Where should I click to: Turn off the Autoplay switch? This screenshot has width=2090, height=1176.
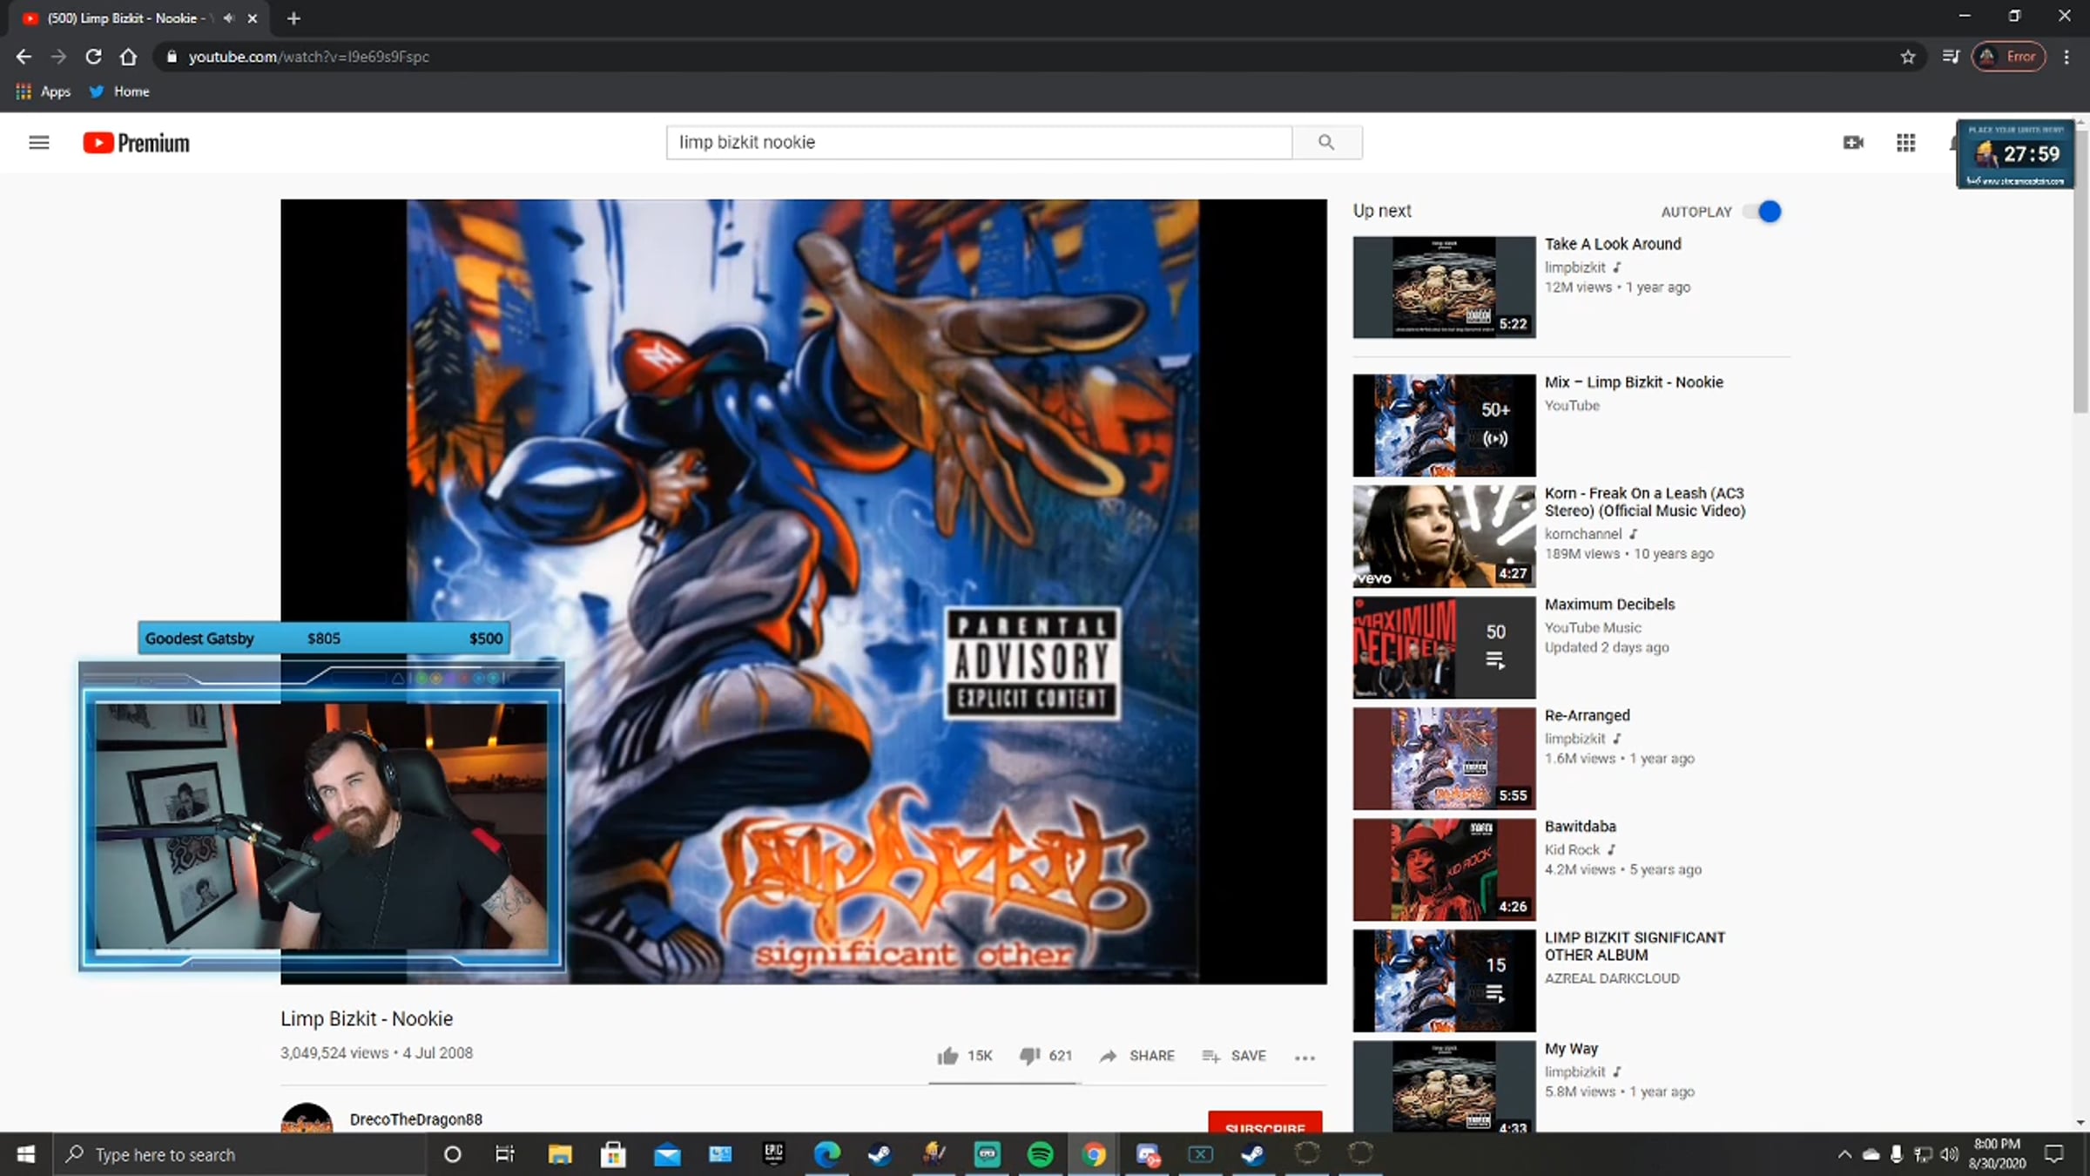(x=1762, y=212)
